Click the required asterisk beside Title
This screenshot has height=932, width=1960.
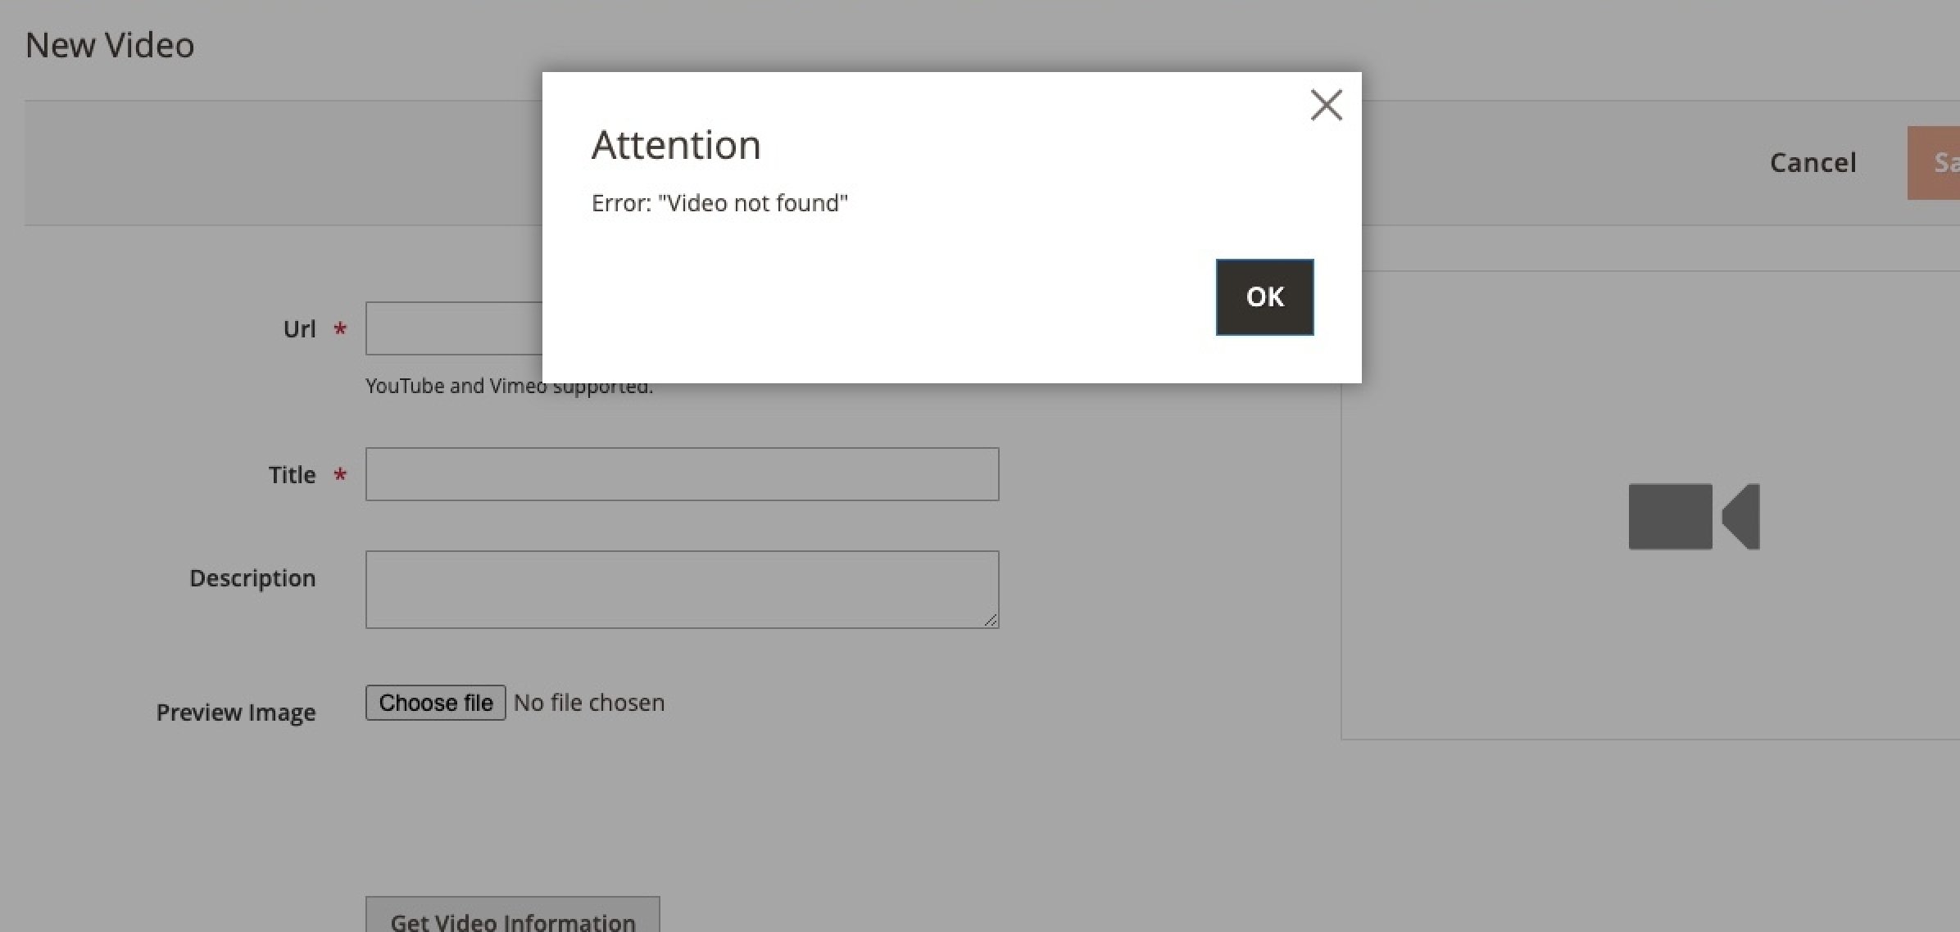[x=338, y=475]
